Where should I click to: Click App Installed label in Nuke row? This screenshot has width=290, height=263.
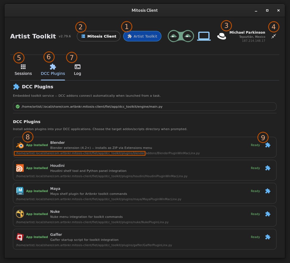(37, 214)
